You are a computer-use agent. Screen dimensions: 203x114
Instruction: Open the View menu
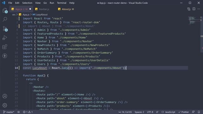pyautogui.click(x=38, y=3)
